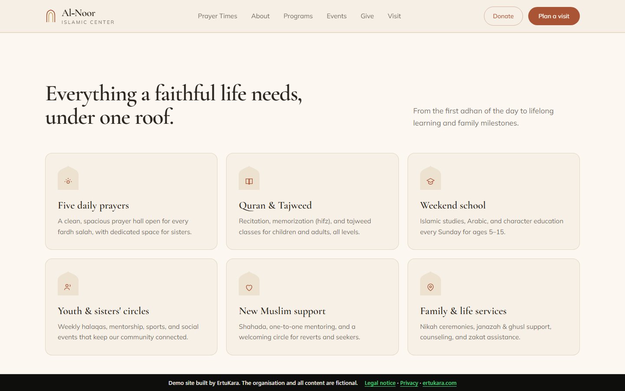
Task: Click the Youth & sisters' circles title
Action: pyautogui.click(x=103, y=311)
